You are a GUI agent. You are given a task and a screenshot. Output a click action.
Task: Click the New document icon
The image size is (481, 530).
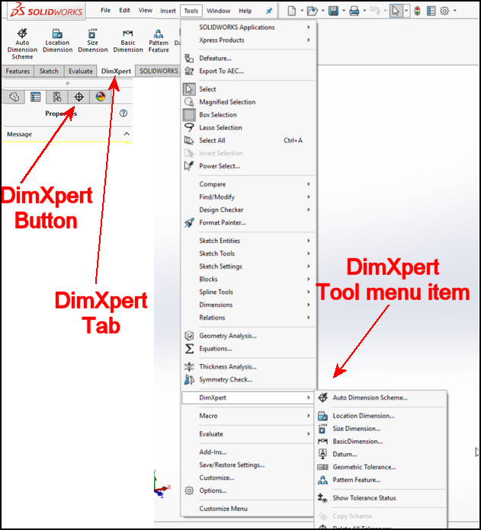[x=292, y=11]
